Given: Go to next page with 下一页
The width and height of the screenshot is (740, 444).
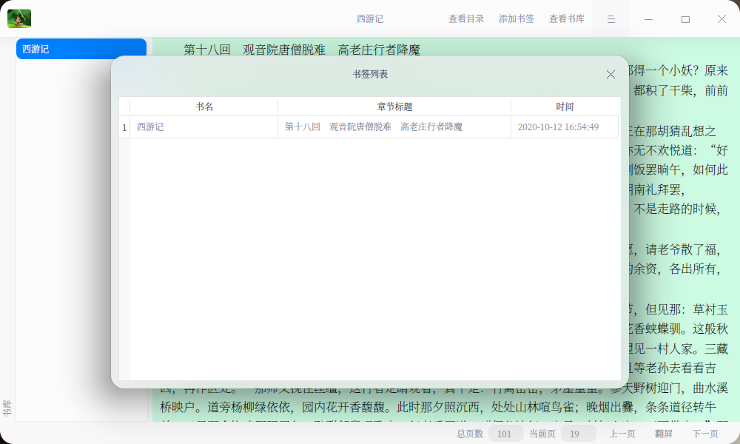Looking at the screenshot, I should coord(705,434).
